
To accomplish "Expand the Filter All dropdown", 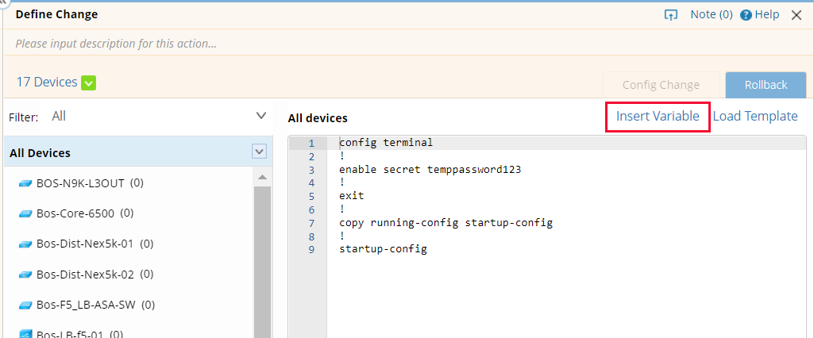I will (261, 116).
